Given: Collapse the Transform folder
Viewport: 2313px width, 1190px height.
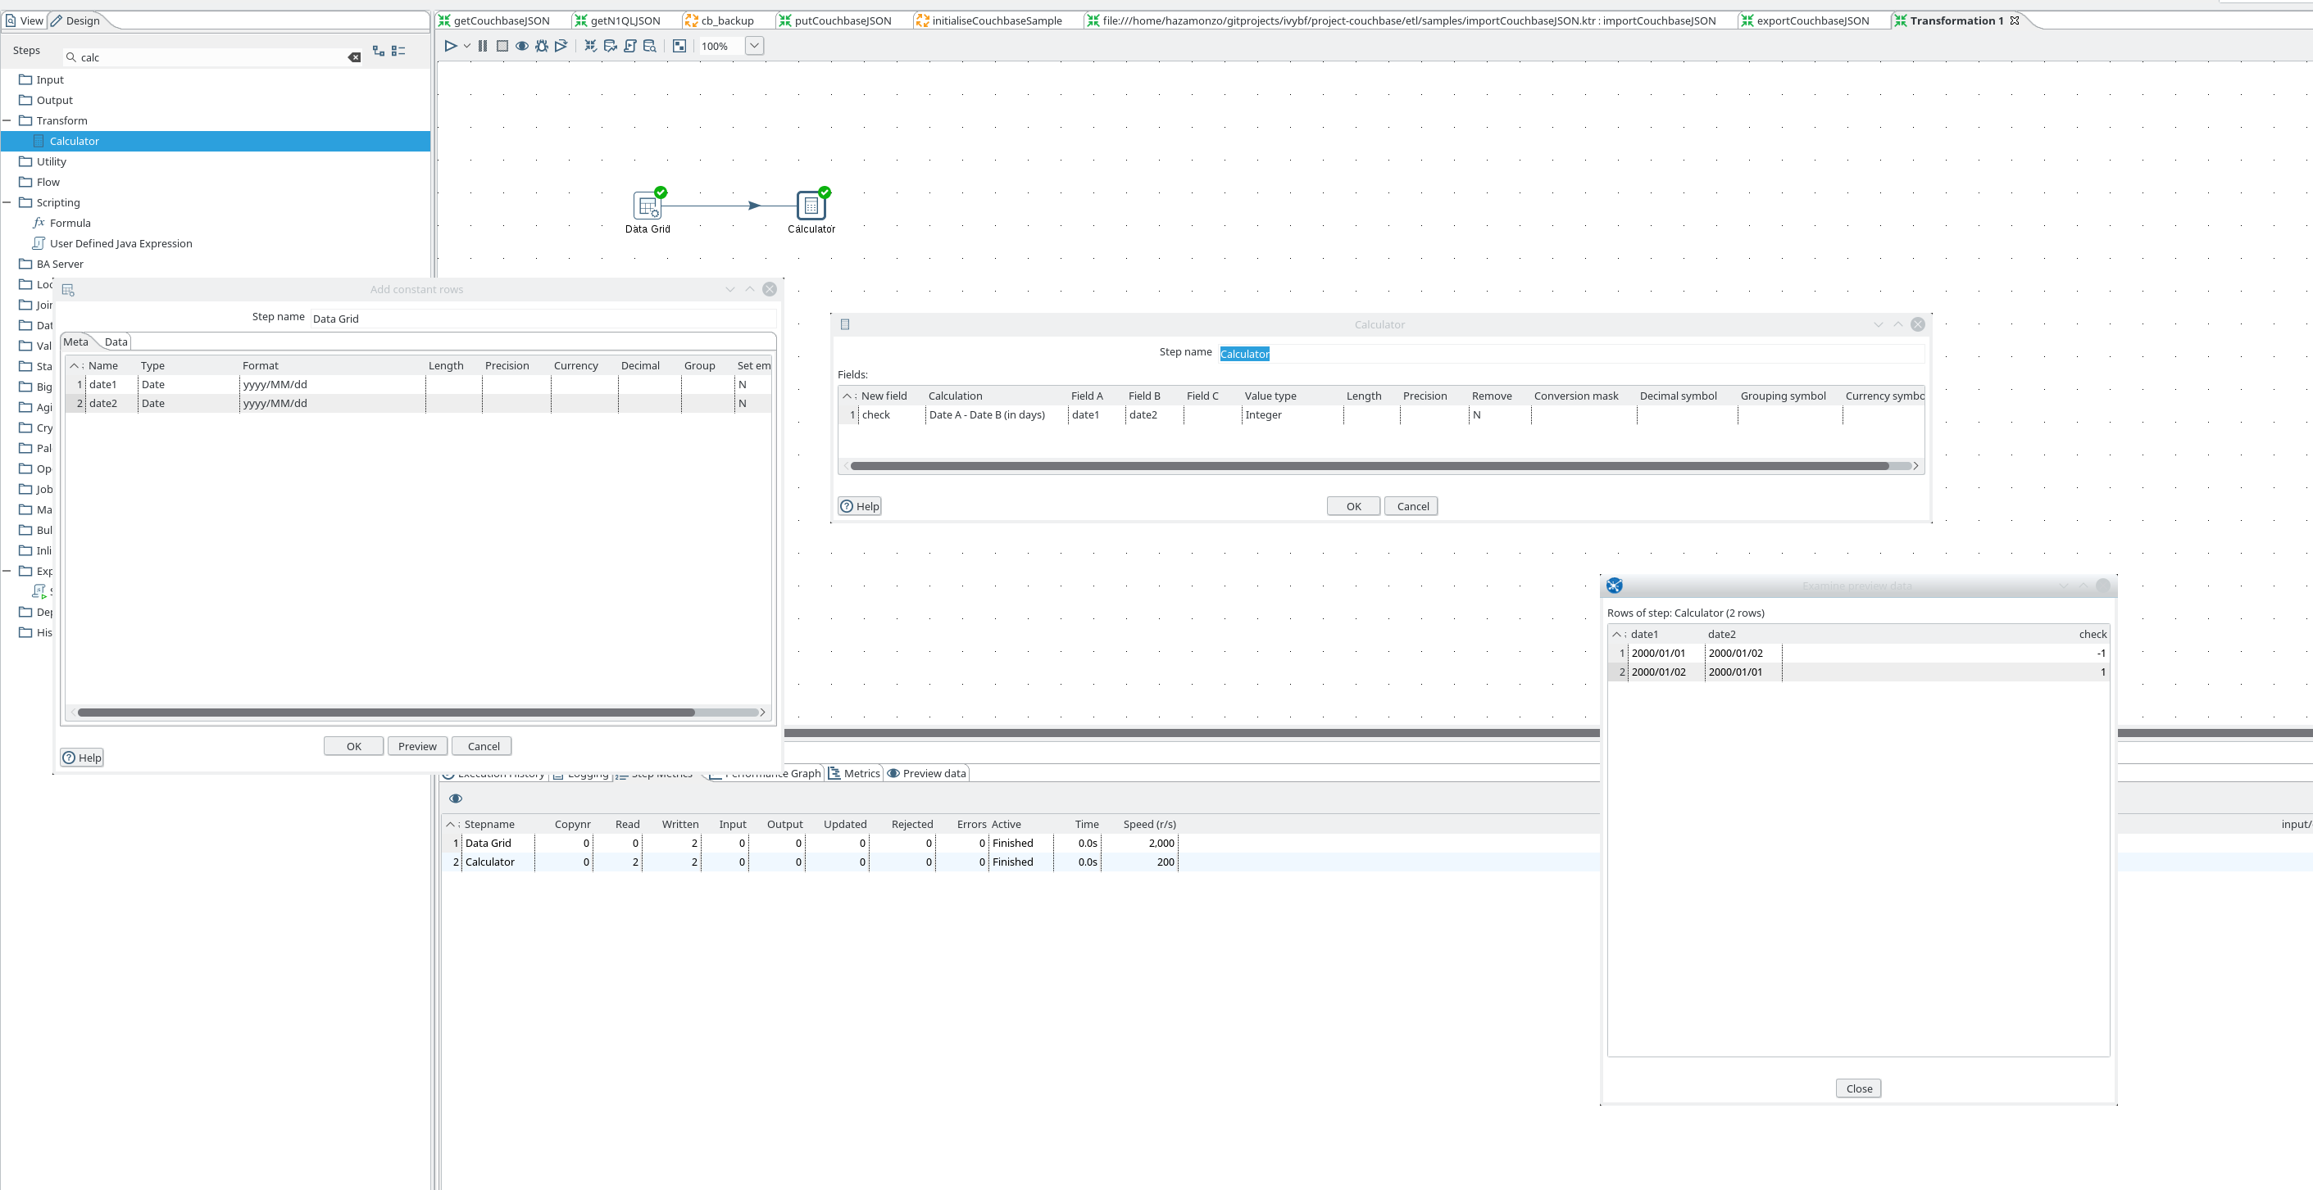Looking at the screenshot, I should pos(7,121).
